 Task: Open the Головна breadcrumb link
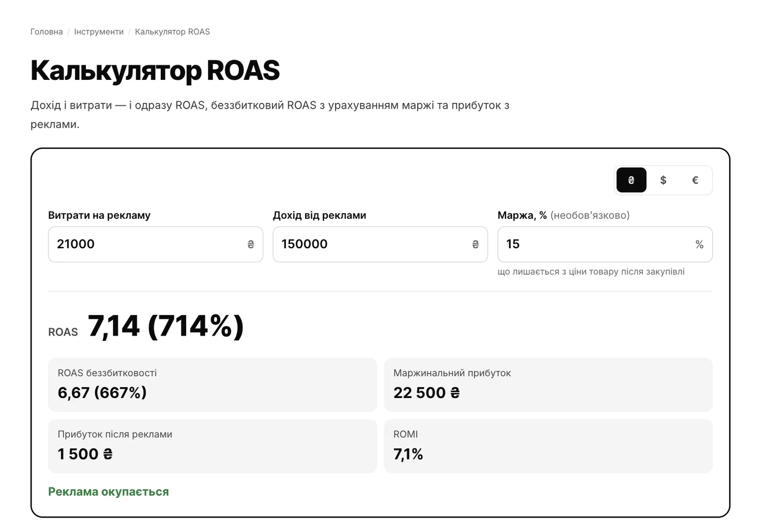[x=47, y=32]
